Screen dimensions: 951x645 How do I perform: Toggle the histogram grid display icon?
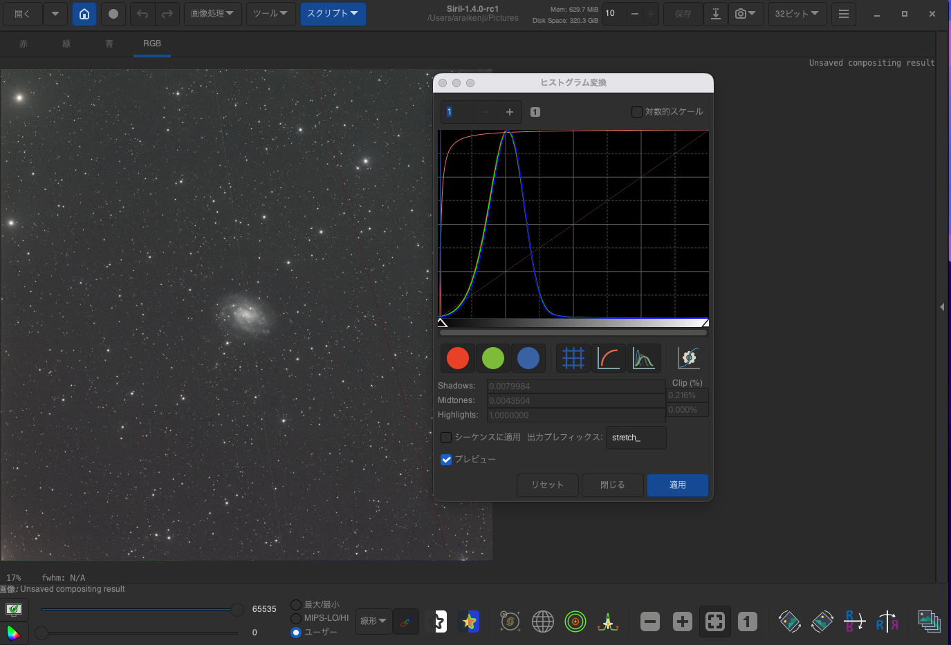[573, 358]
